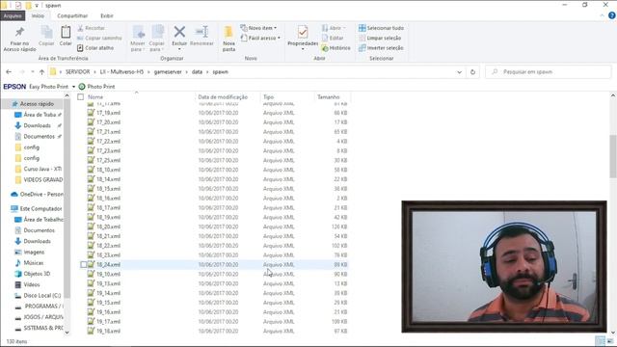Click Quick Access Toolbar properties icon
Screen dimensions: 617x347
tap(18, 6)
